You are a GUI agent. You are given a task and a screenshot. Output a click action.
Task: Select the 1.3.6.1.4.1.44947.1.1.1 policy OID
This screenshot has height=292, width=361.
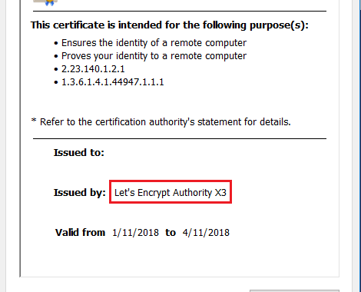[x=113, y=82]
